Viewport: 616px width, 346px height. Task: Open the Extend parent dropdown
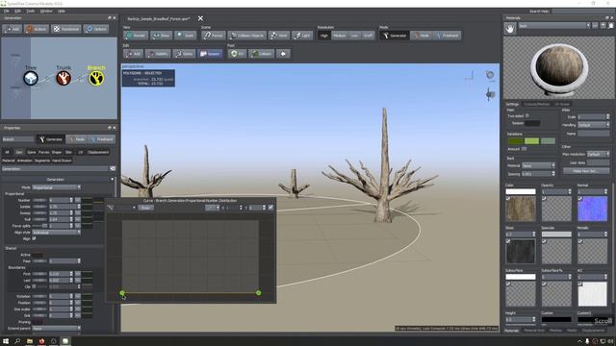[x=57, y=329]
